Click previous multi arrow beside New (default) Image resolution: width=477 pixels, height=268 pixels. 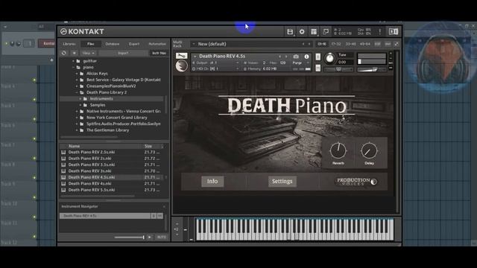pos(303,44)
